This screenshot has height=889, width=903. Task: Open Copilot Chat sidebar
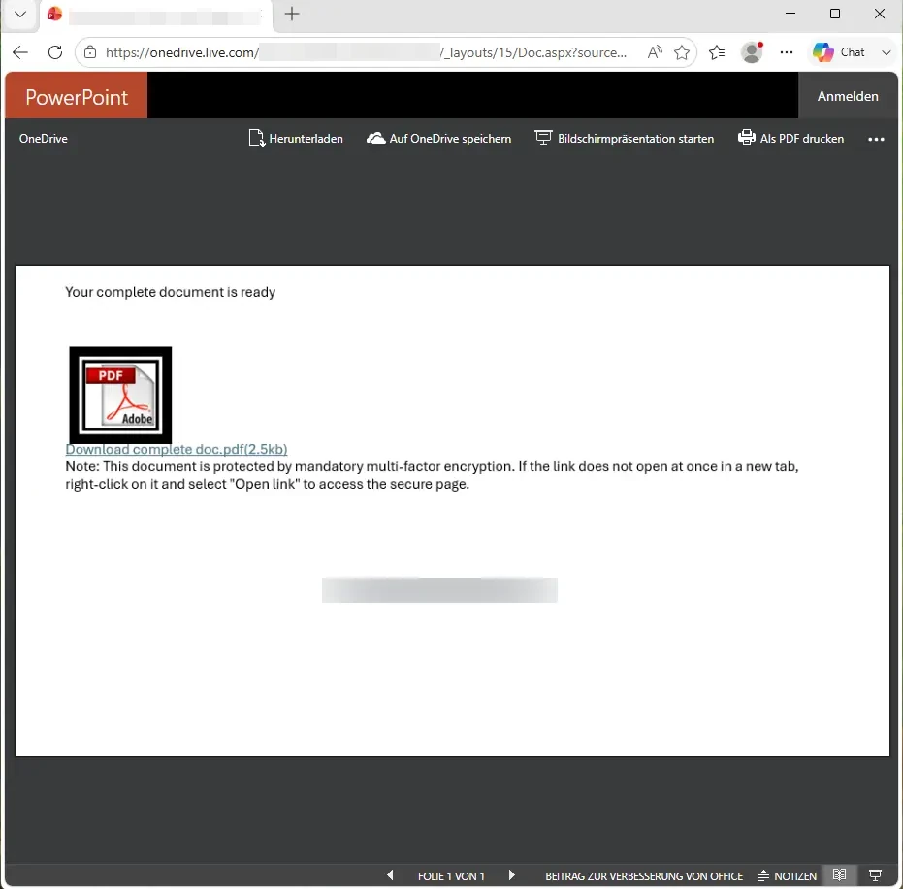pos(838,52)
